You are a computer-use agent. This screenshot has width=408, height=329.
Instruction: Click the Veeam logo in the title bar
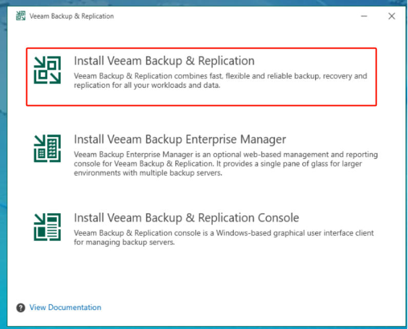(x=21, y=16)
